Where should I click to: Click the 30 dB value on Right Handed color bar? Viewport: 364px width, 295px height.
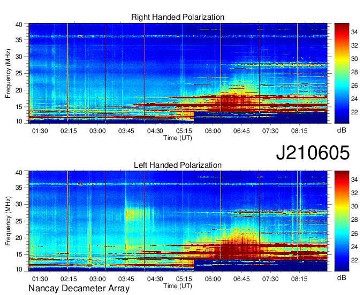click(354, 59)
